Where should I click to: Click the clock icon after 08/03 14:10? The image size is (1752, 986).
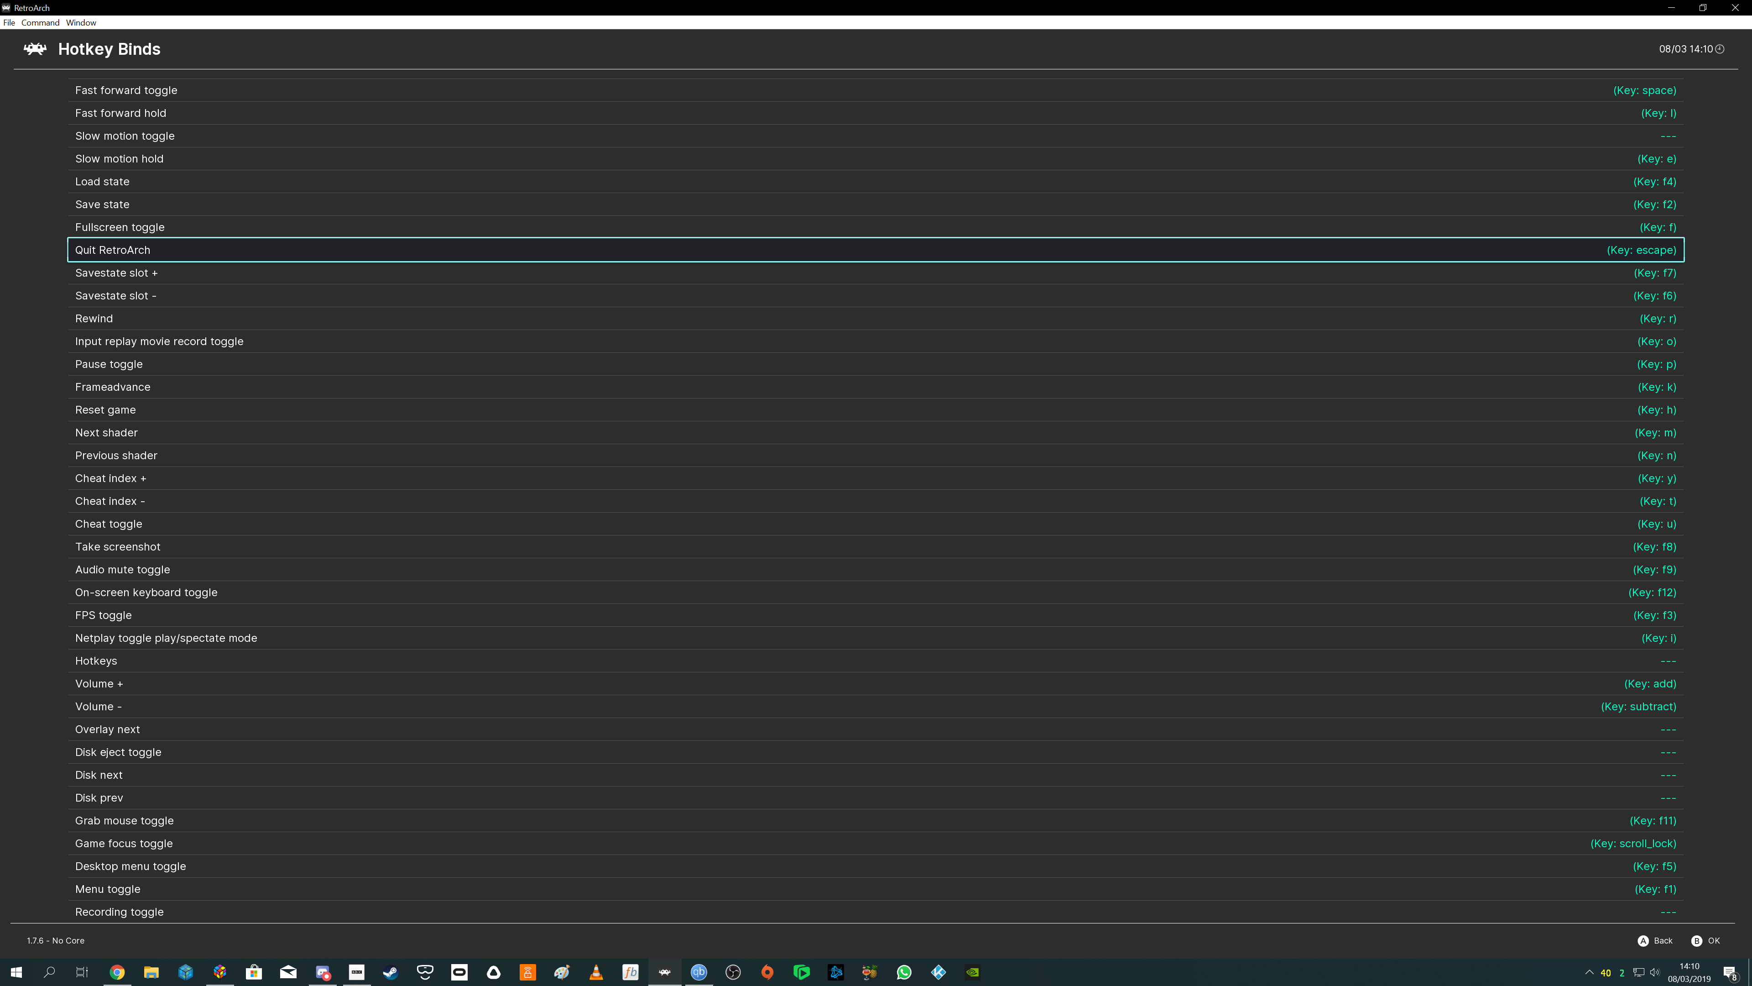point(1720,49)
